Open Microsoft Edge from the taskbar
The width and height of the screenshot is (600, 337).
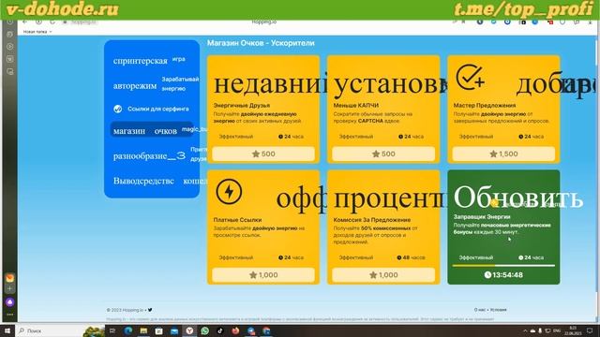[128, 330]
